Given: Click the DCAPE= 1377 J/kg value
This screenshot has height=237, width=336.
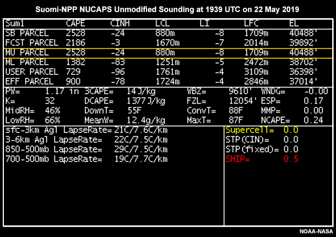Looking at the screenshot, I should coord(146,101).
